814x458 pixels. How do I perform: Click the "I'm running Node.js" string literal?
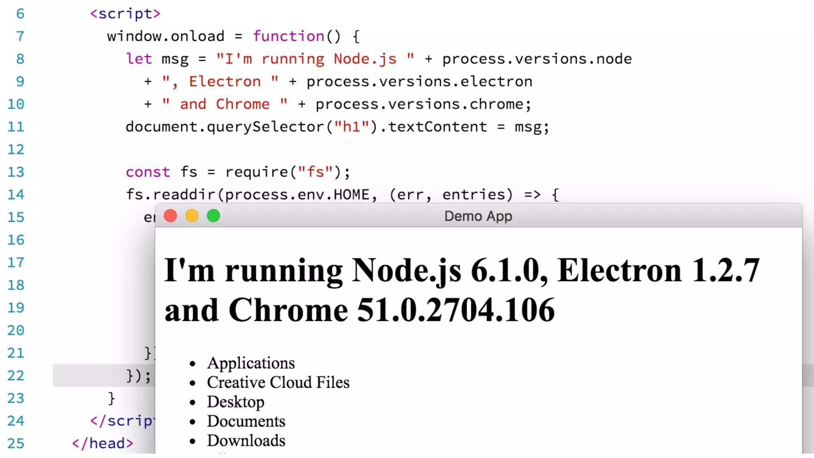(x=315, y=59)
